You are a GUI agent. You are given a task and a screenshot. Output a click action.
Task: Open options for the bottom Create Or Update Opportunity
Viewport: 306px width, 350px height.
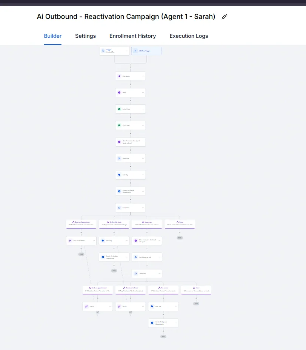(x=175, y=323)
